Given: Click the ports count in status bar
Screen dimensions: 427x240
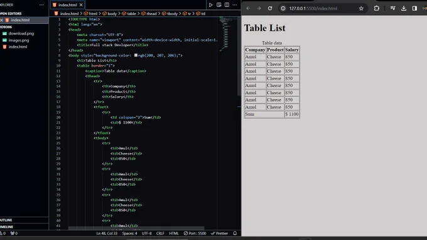Looking at the screenshot, I should (x=14, y=234).
